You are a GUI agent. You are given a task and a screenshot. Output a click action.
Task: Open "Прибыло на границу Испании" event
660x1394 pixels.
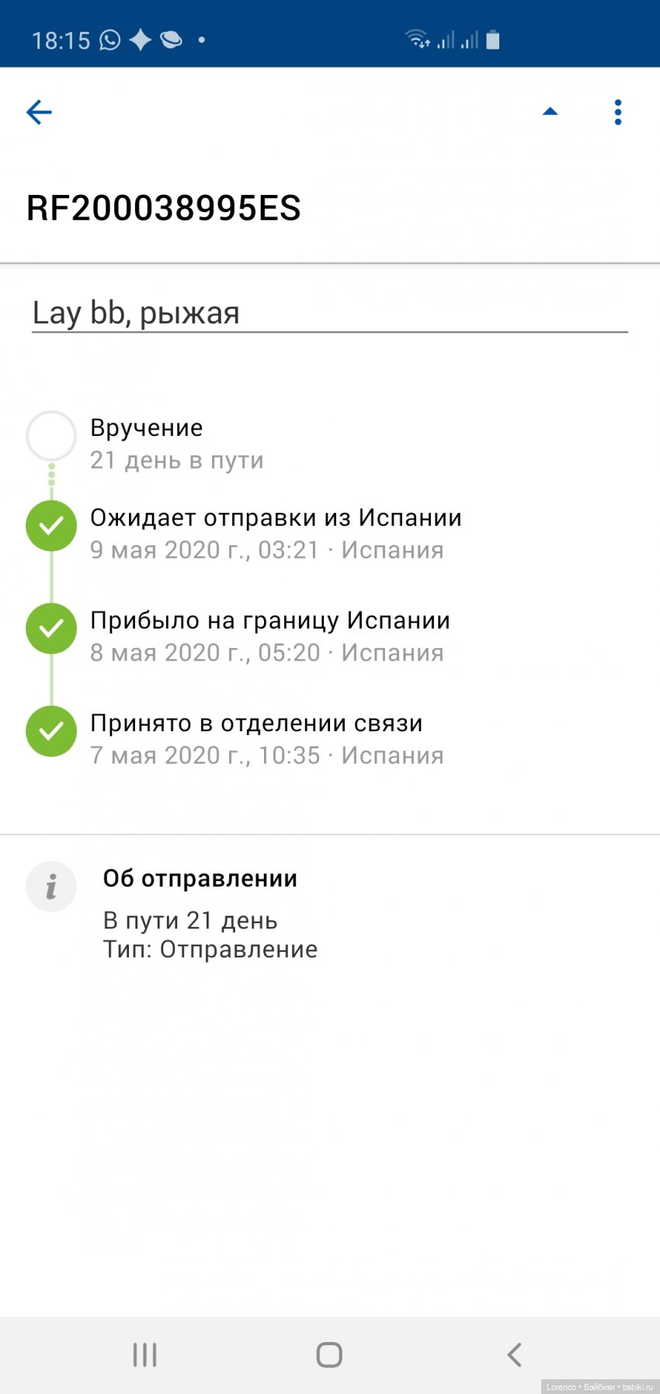[270, 621]
